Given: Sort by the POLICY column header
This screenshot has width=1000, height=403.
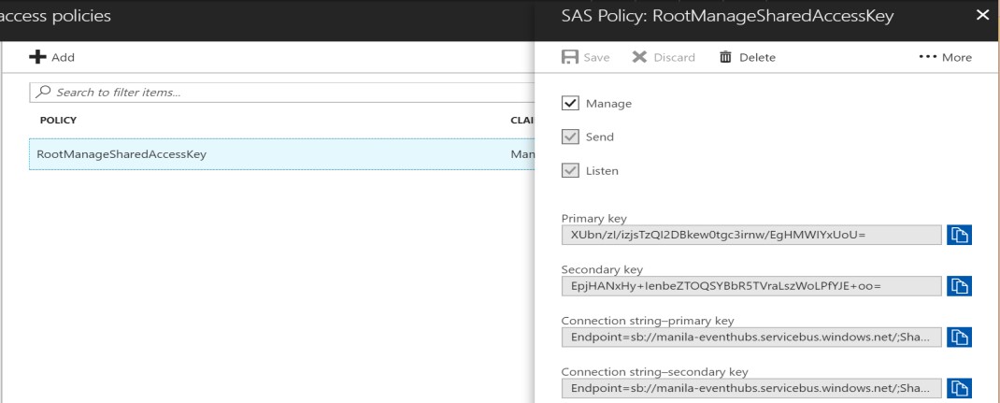Looking at the screenshot, I should click(58, 121).
